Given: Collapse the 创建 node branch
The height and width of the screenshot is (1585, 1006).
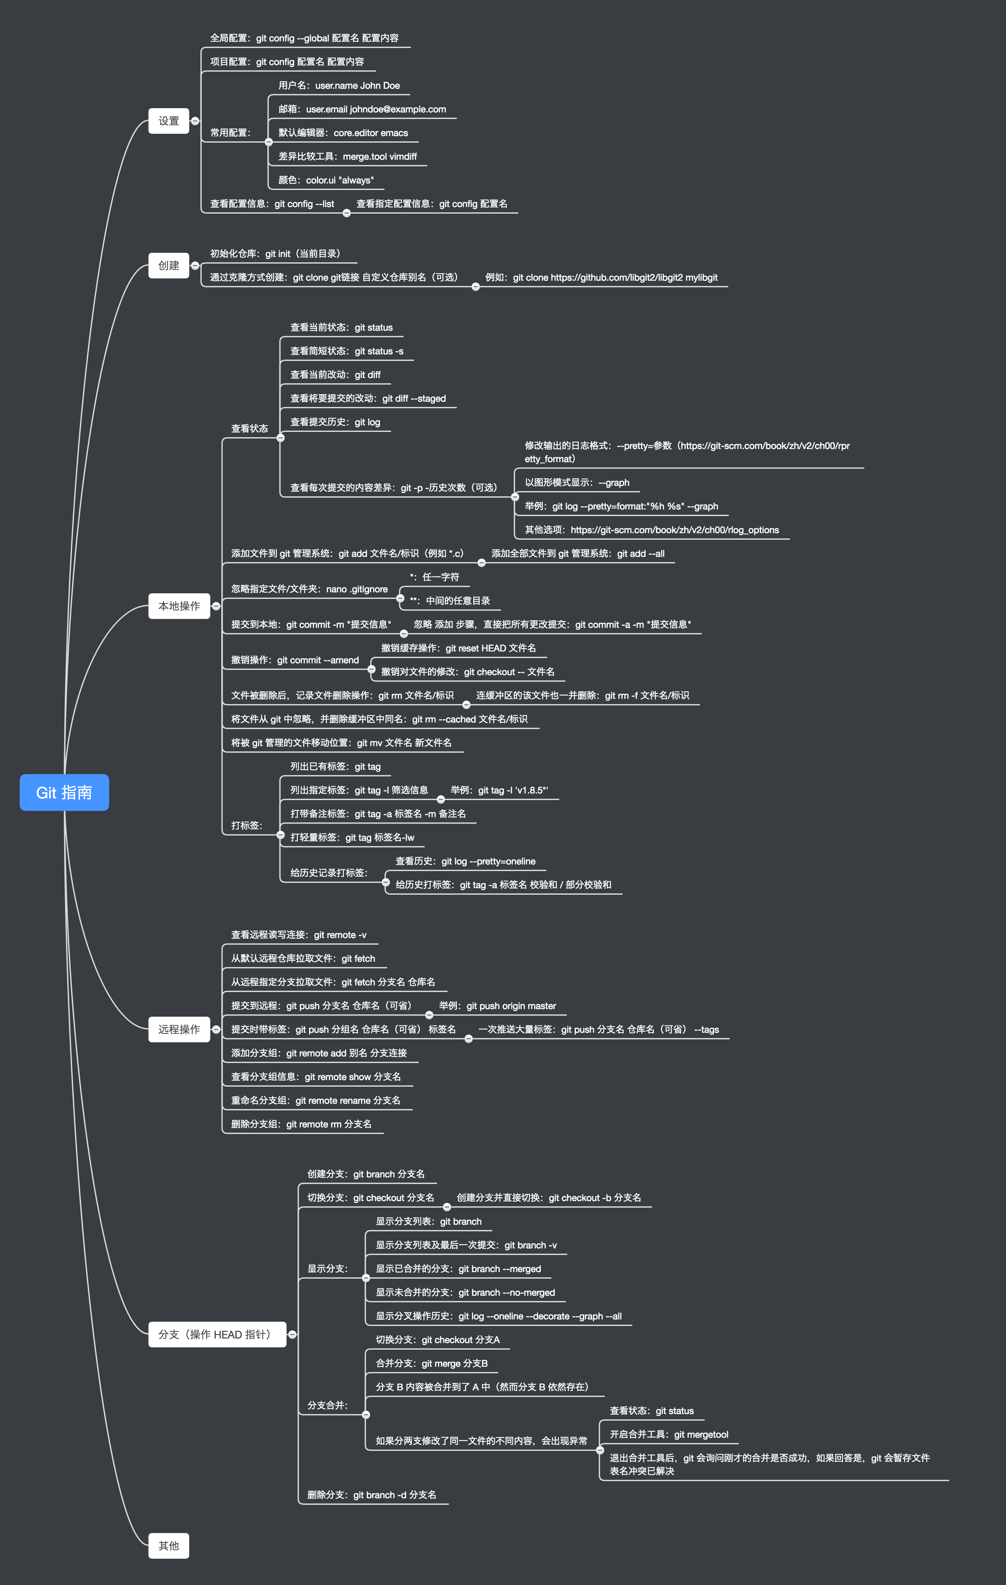Looking at the screenshot, I should click(195, 266).
